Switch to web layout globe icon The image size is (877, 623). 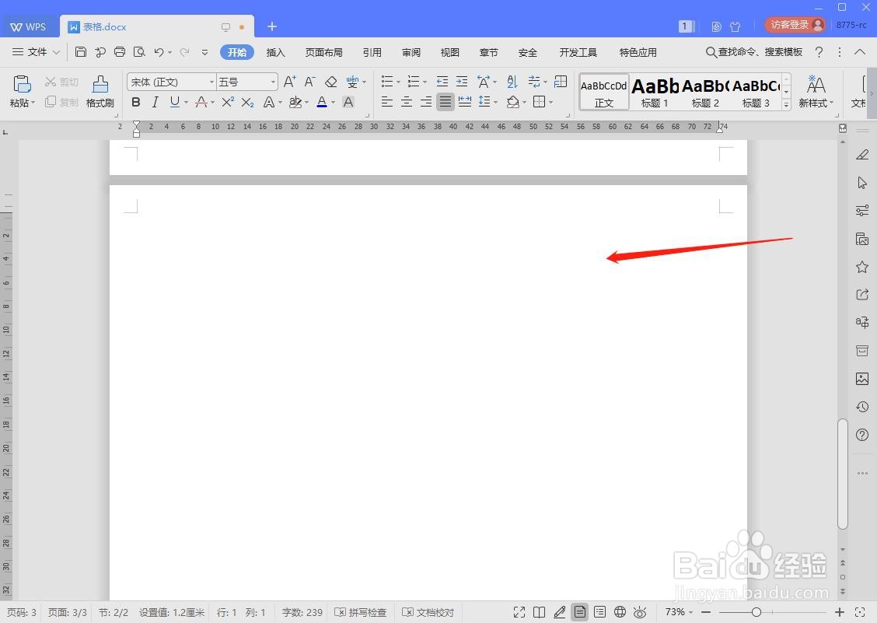[620, 612]
